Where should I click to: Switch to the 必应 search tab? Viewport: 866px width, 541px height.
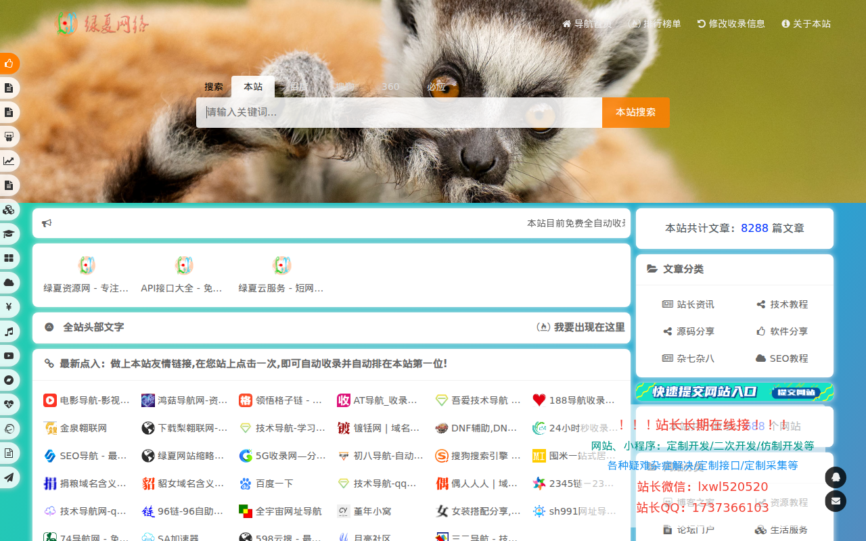click(436, 87)
